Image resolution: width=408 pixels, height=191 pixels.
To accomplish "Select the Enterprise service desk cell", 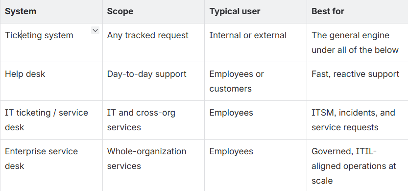I will coord(51,165).
